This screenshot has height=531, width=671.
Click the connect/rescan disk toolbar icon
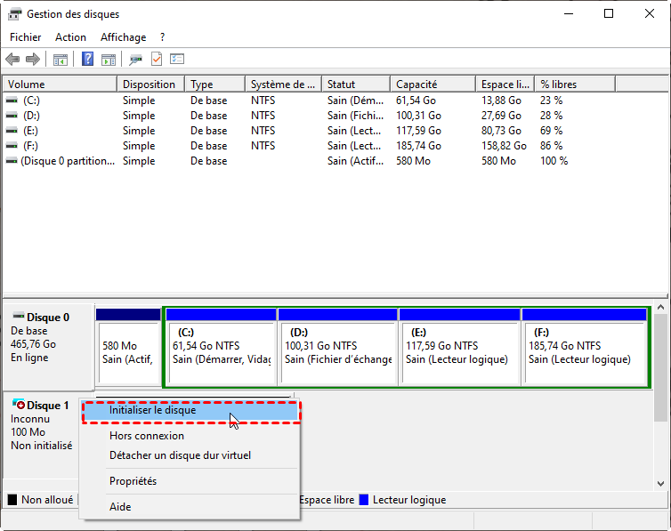point(135,60)
